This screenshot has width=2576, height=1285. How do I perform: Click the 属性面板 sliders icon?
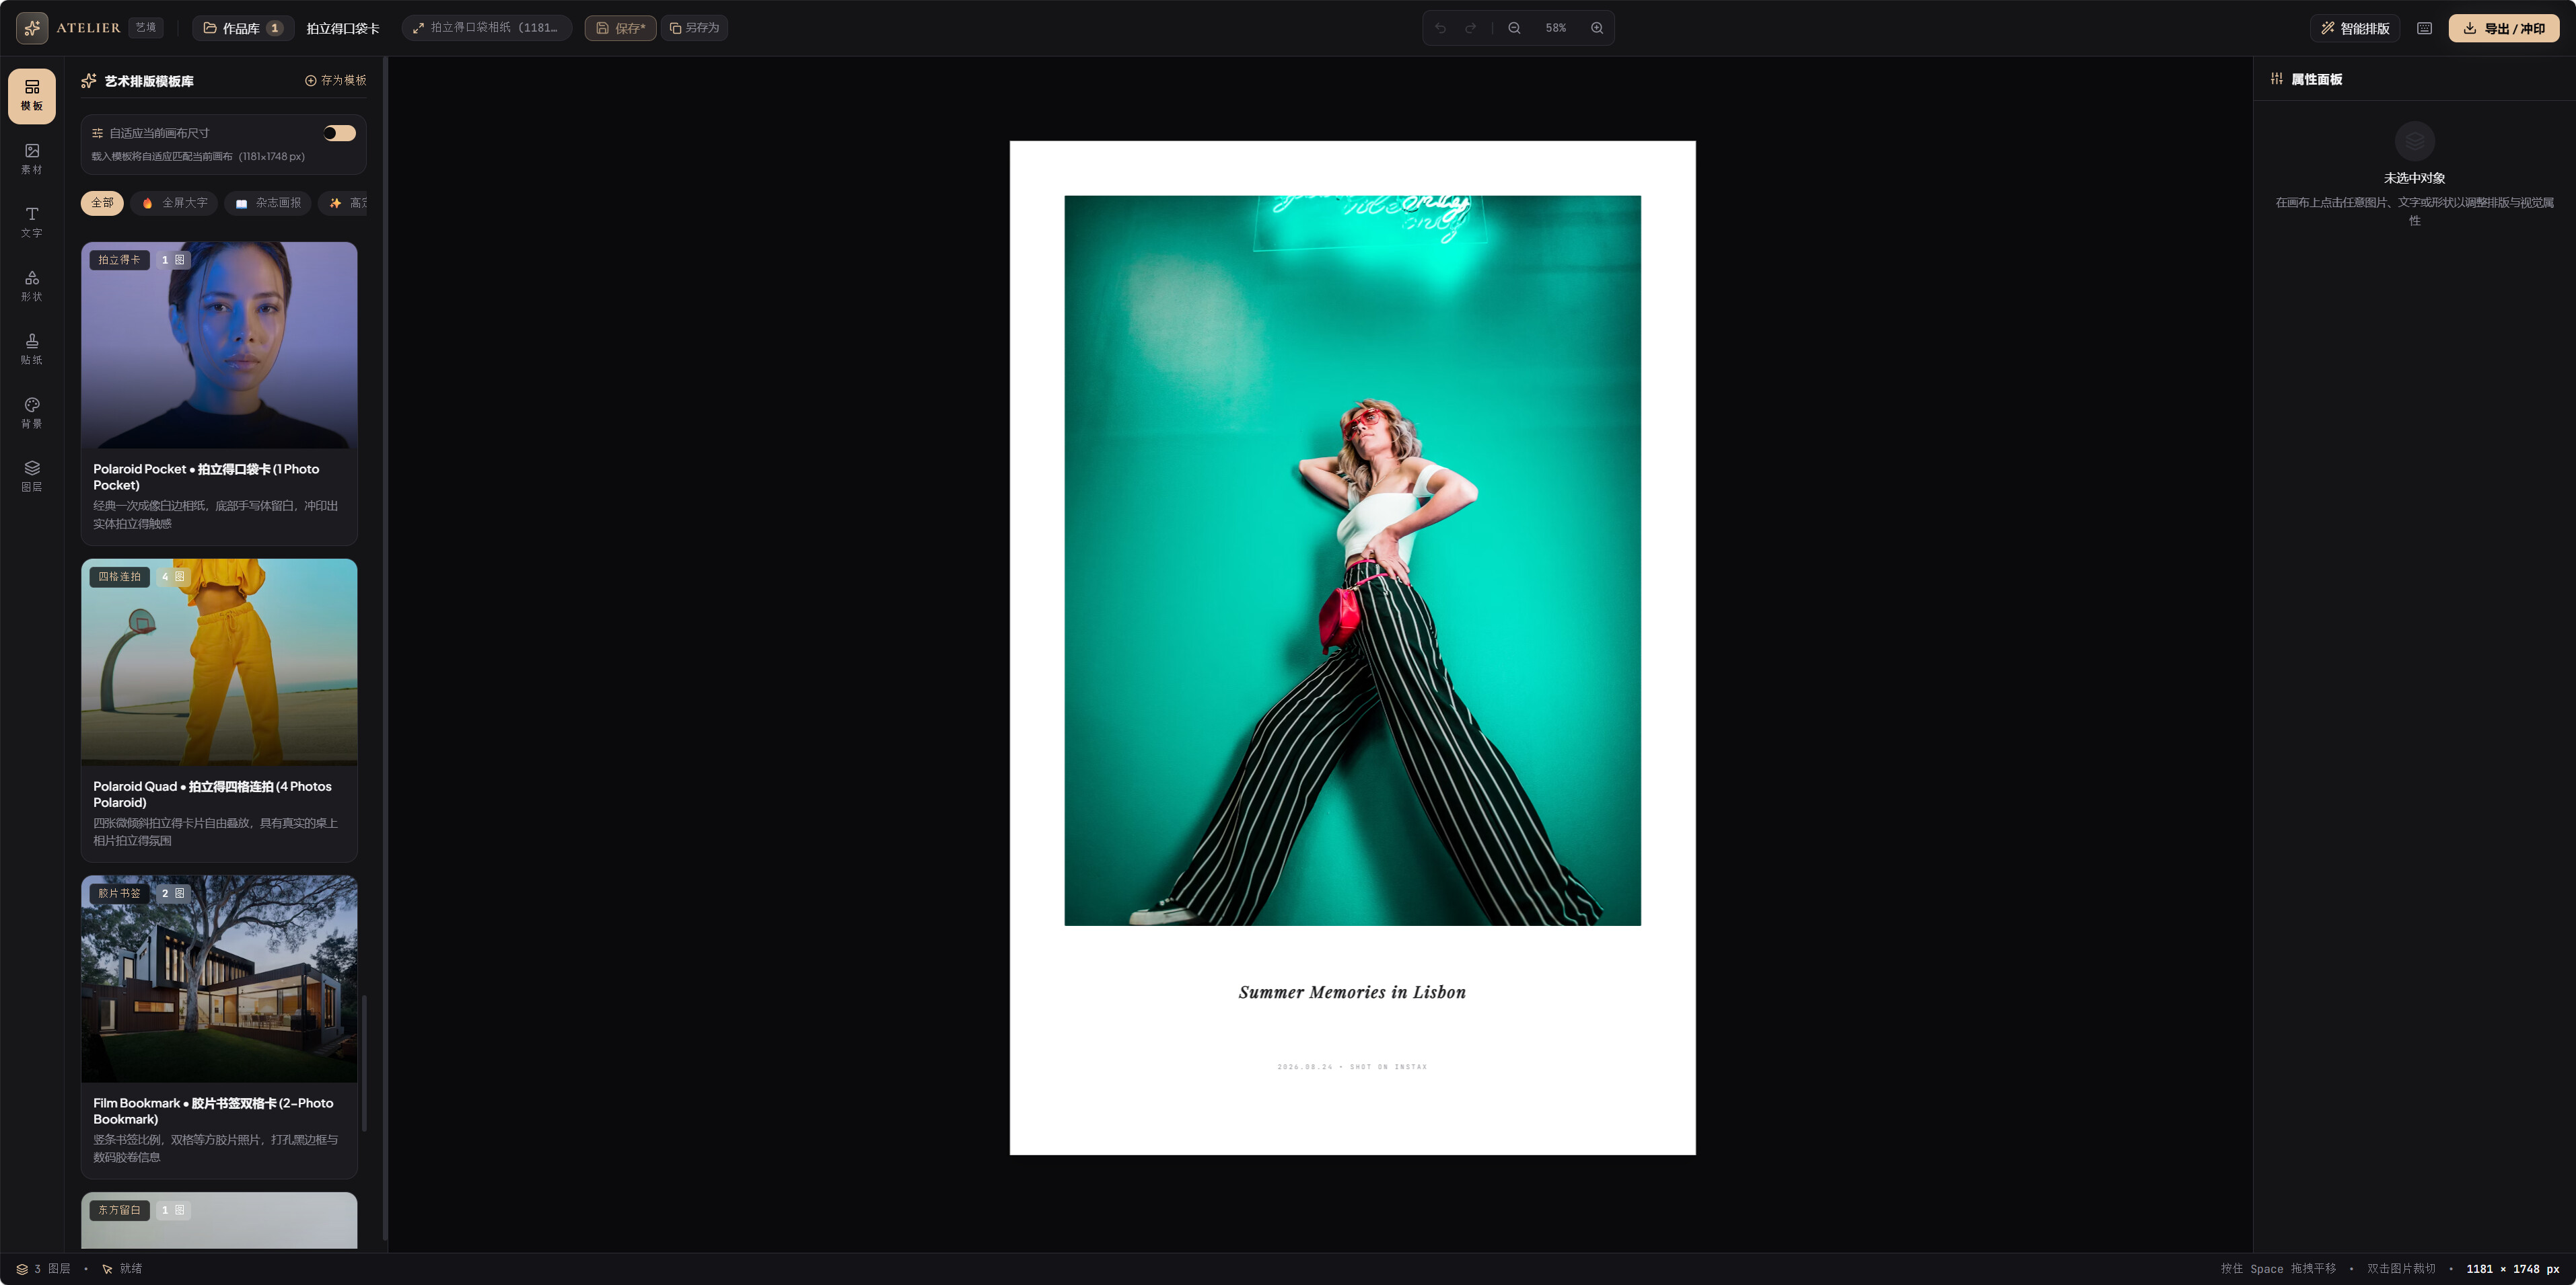click(2277, 79)
